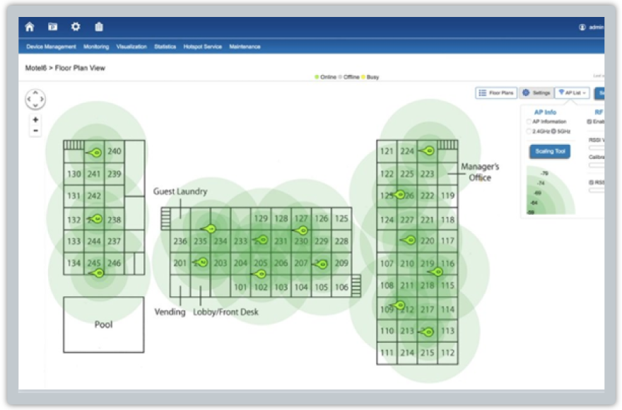Click the Scaling Tool button
622x410 pixels.
(x=550, y=151)
